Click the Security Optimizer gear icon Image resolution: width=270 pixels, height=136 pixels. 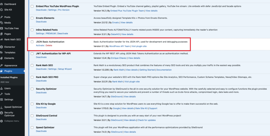(2, 113)
